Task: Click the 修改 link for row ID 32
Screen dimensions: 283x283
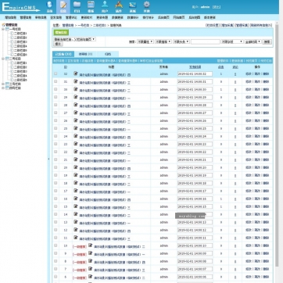Action: [248, 73]
